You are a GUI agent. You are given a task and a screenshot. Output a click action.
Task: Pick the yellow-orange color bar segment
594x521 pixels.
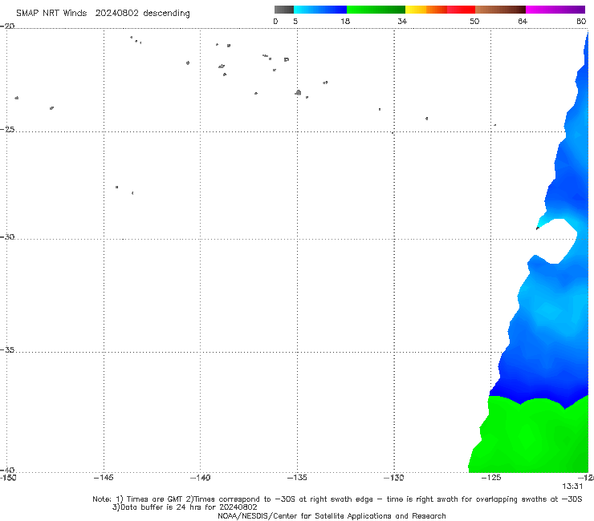(x=425, y=10)
